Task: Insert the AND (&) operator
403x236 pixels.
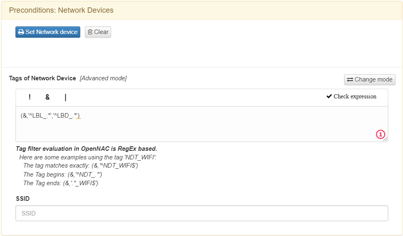Action: 48,97
